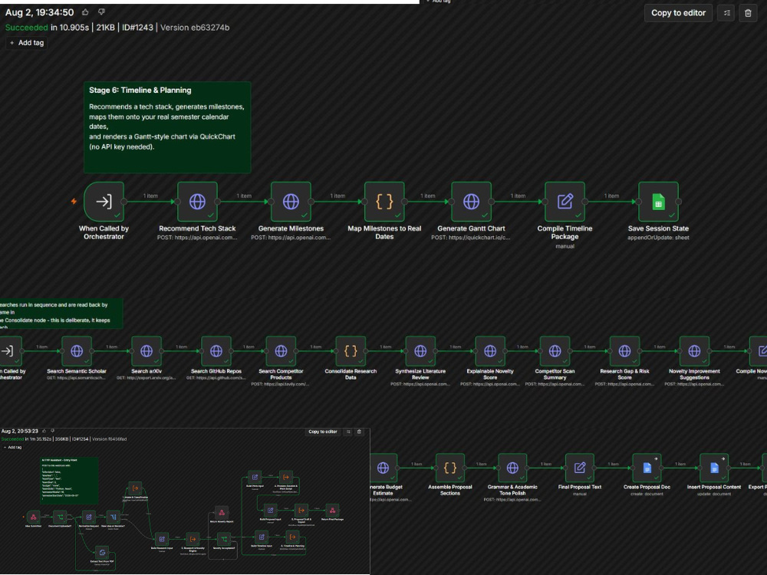Screen dimensions: 767x575
Task: Select the Search GitHub Repos node
Action: [x=216, y=351]
